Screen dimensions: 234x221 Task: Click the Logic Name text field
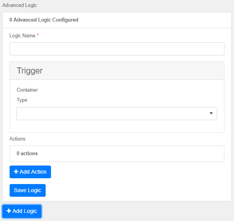tap(117, 49)
